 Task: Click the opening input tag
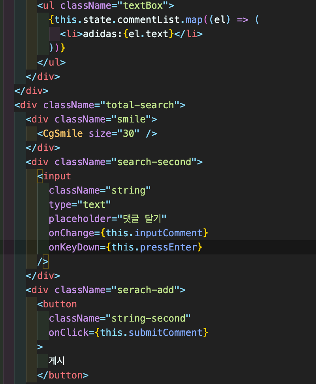click(x=54, y=176)
